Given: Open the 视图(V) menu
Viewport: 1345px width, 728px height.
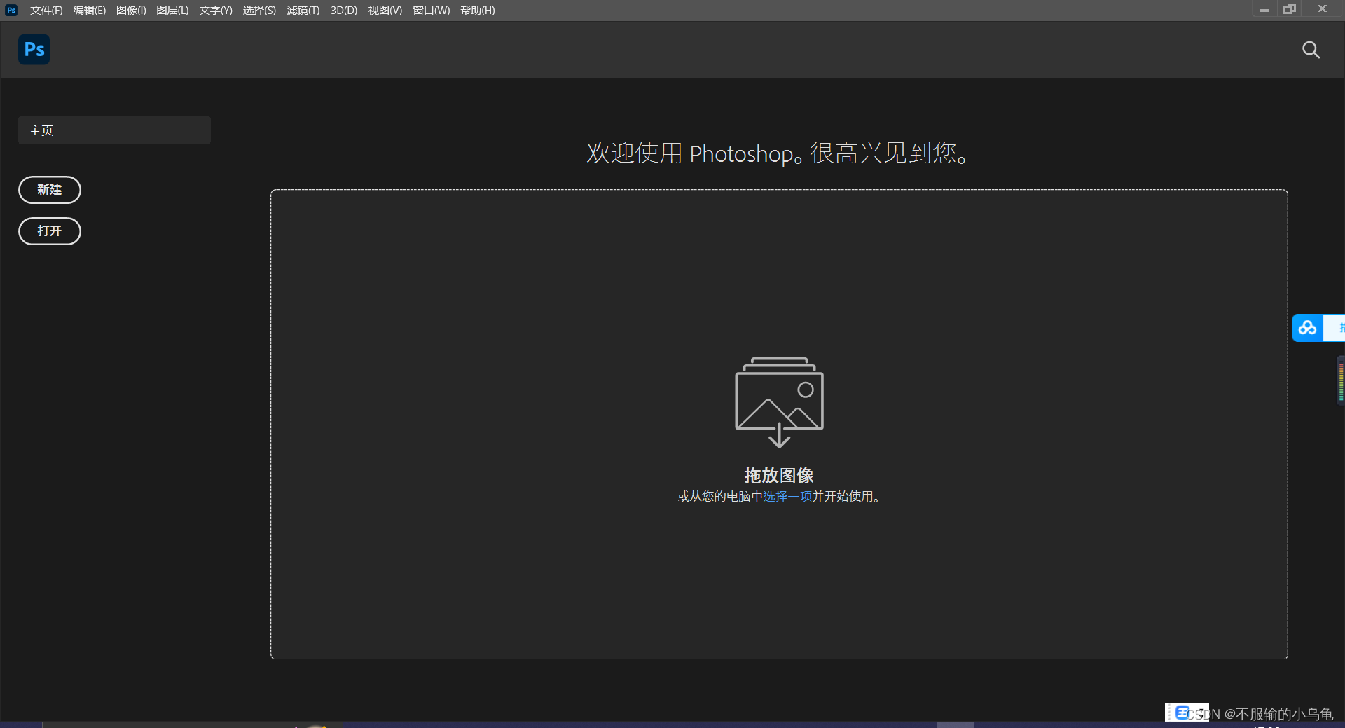Looking at the screenshot, I should (x=385, y=11).
